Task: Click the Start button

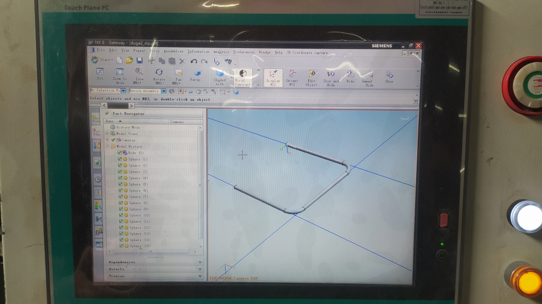Action: coord(102,60)
